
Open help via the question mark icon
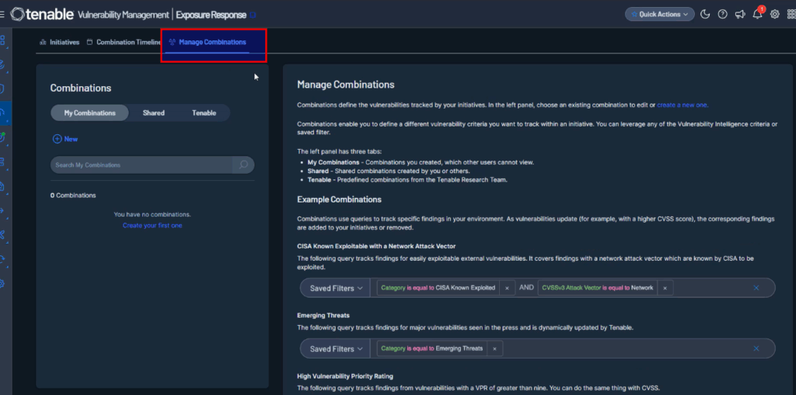coord(723,14)
